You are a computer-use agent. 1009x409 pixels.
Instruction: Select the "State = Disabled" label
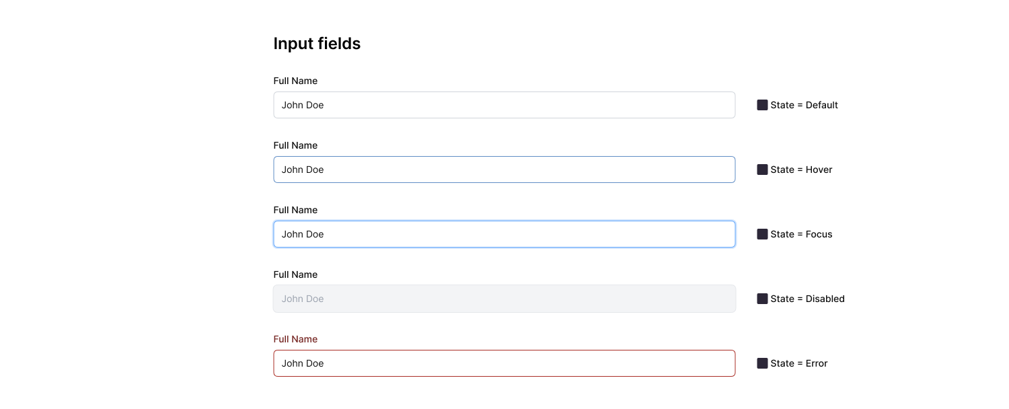806,299
